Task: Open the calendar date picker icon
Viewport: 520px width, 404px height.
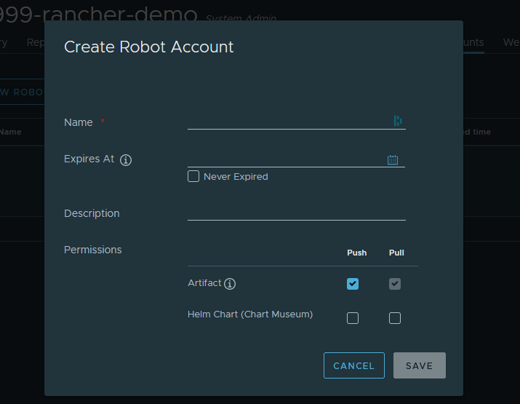Action: pos(393,159)
